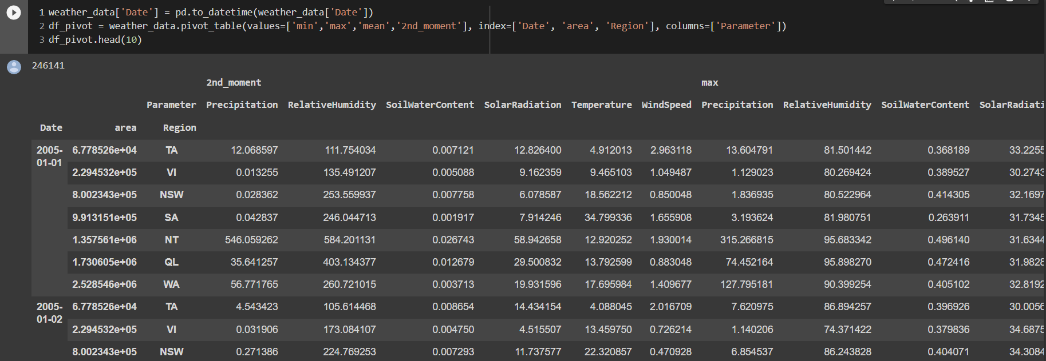Click cell value 546.059262
This screenshot has width=1046, height=361.
tap(251, 239)
